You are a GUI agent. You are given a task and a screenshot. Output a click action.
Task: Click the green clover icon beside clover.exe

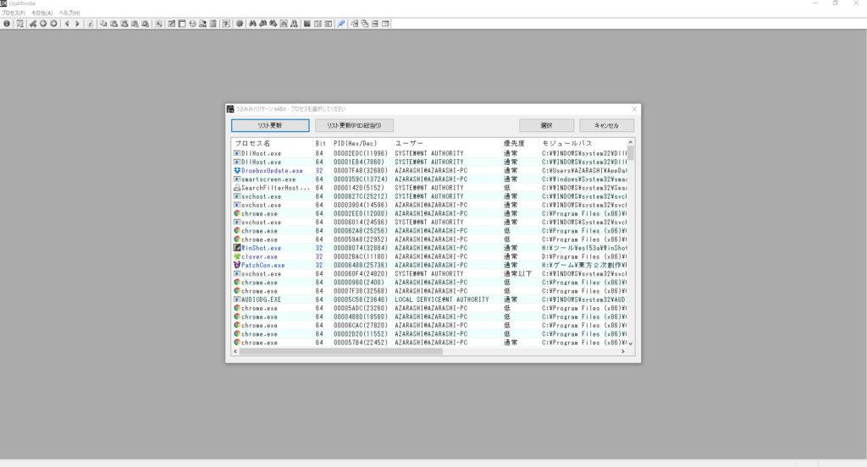tap(237, 256)
